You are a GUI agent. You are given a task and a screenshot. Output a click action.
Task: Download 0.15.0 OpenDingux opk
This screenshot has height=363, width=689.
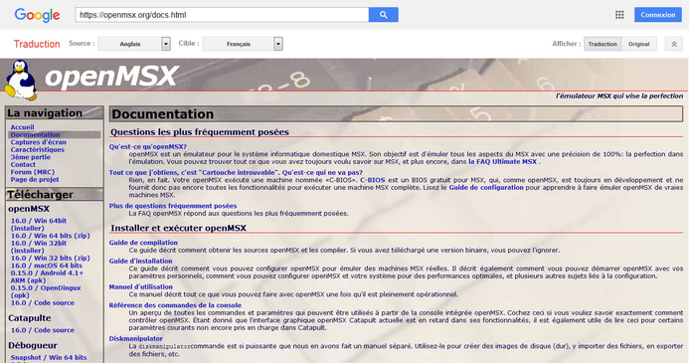pyautogui.click(x=46, y=291)
